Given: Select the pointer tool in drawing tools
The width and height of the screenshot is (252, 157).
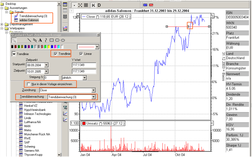Looking at the screenshot, I should tap(14, 40).
